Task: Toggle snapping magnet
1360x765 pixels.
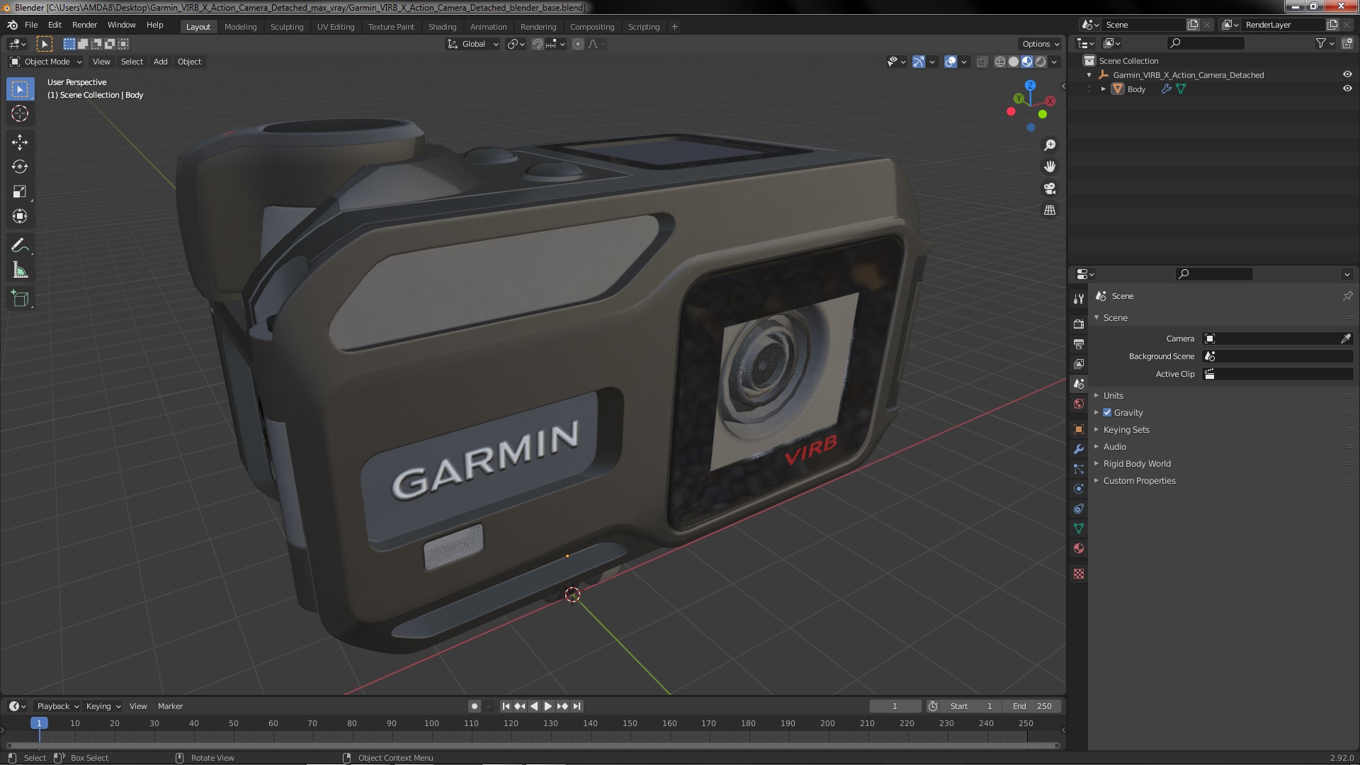Action: 538,44
